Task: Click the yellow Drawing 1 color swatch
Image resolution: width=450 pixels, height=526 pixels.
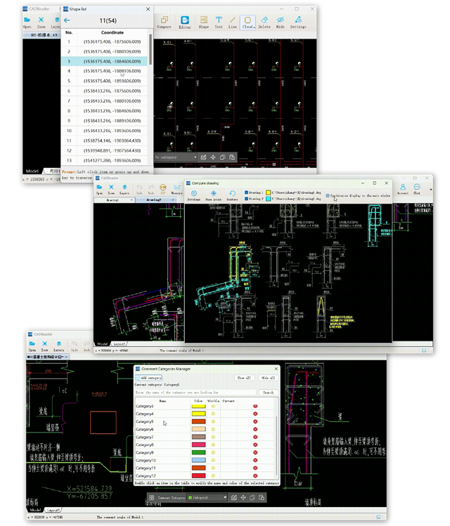Action: (269, 192)
